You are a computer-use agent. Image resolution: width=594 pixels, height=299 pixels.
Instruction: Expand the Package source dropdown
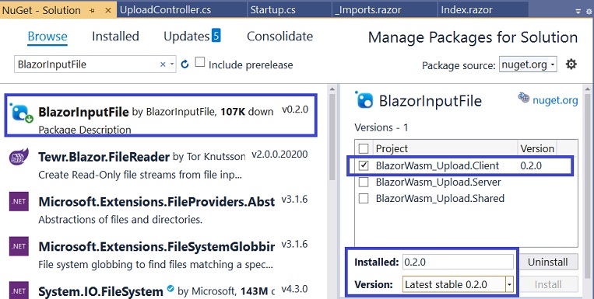point(528,64)
